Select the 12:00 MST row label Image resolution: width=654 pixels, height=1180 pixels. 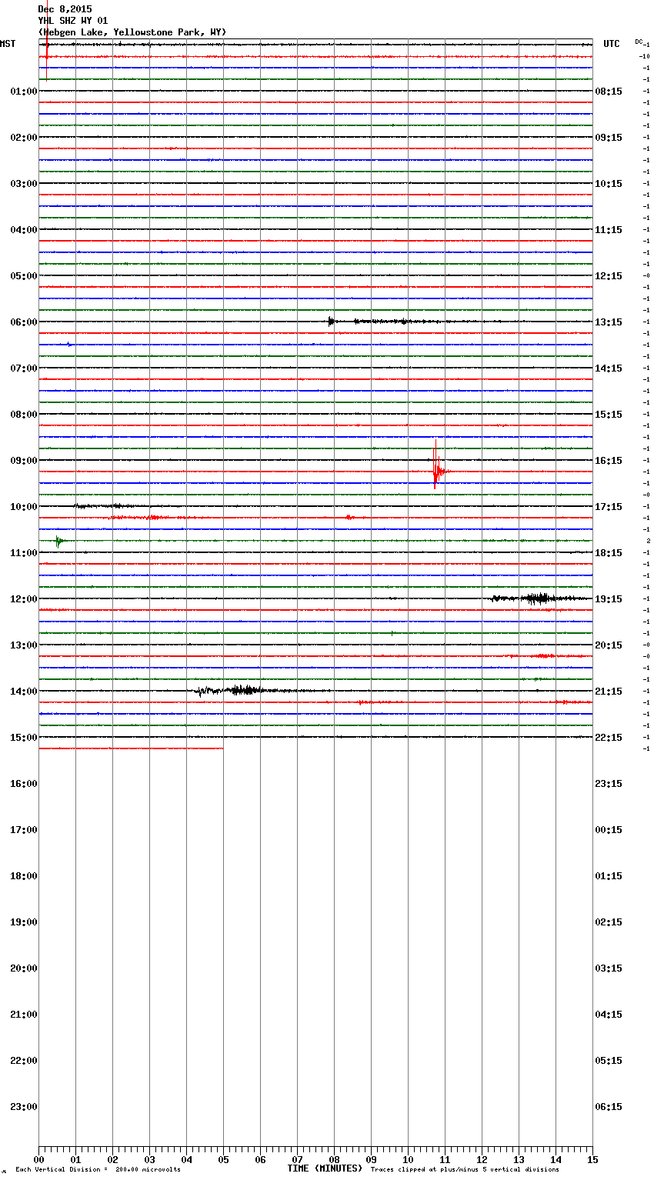(24, 599)
